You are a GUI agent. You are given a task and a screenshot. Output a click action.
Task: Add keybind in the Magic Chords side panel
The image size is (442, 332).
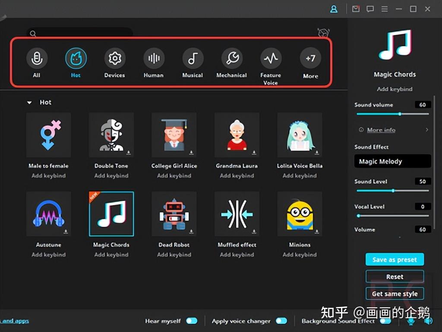point(395,89)
